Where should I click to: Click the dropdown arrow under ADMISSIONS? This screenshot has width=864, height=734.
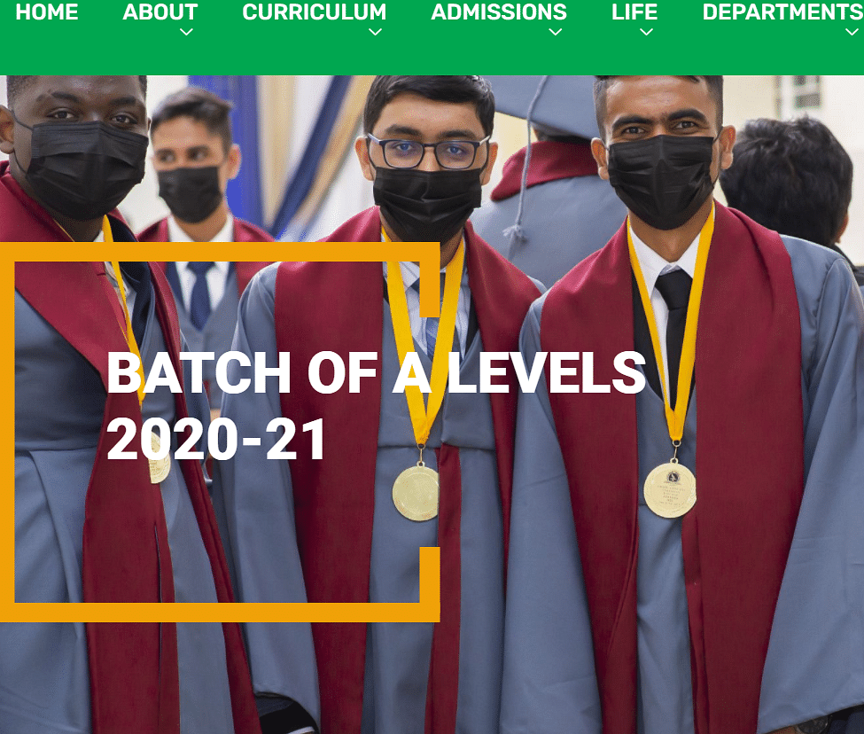click(556, 32)
